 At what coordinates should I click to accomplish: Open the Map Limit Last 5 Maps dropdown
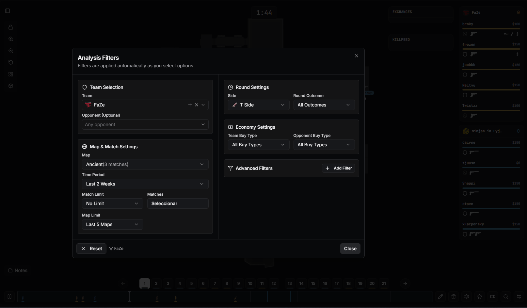[x=112, y=224]
